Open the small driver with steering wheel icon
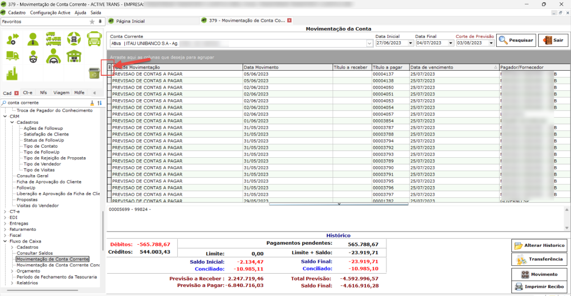The width and height of the screenshot is (571, 296). click(x=33, y=57)
